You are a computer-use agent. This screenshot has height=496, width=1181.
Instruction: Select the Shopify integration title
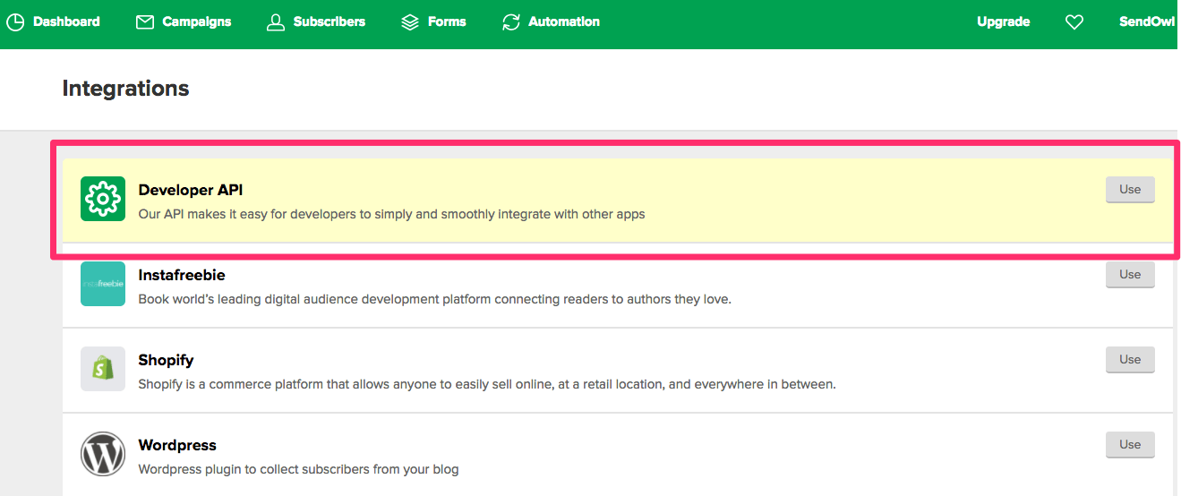pos(167,360)
